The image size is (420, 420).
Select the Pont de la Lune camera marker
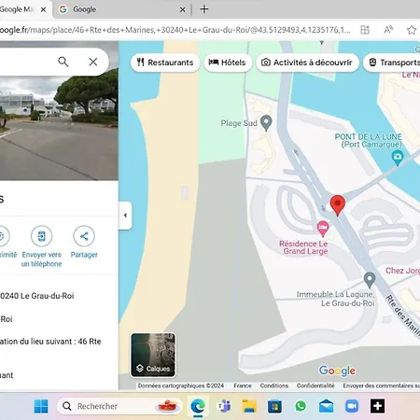(x=398, y=158)
